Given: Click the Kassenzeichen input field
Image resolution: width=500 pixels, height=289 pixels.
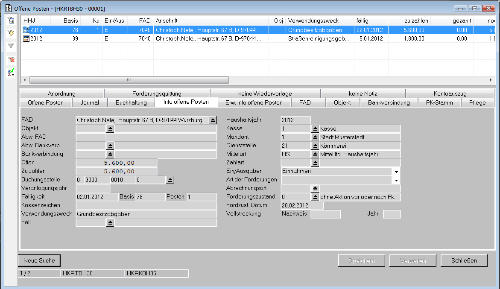Looking at the screenshot, I should pyautogui.click(x=146, y=205).
